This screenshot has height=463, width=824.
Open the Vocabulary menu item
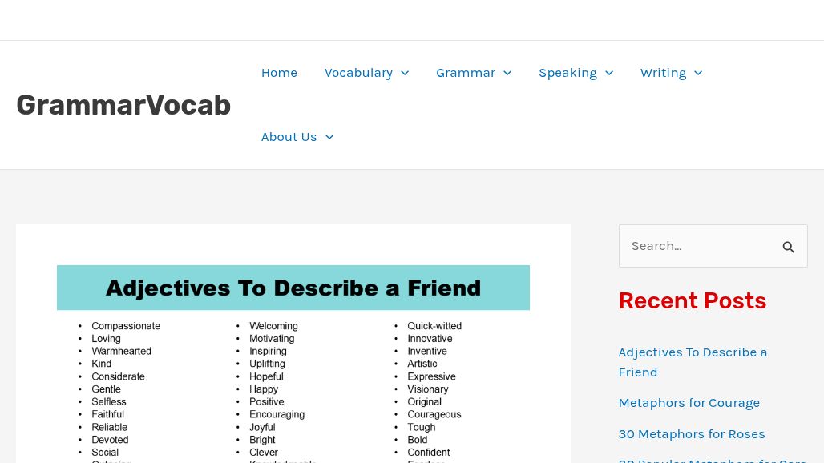(x=358, y=73)
